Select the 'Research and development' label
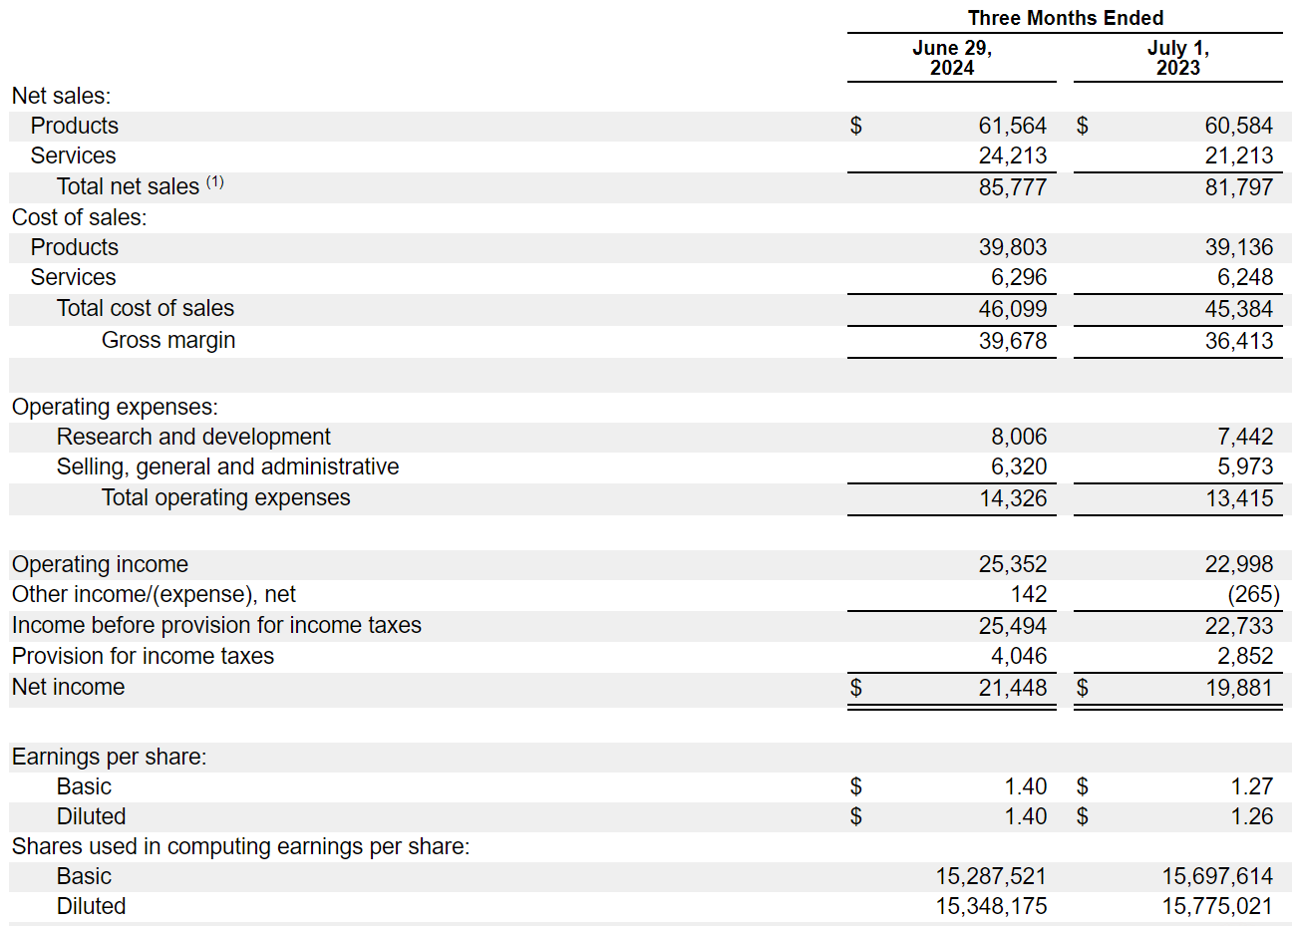 pos(193,437)
